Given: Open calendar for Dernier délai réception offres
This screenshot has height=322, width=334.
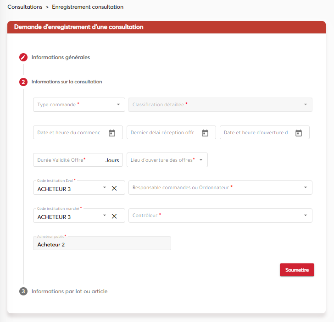Looking at the screenshot, I should [205, 133].
